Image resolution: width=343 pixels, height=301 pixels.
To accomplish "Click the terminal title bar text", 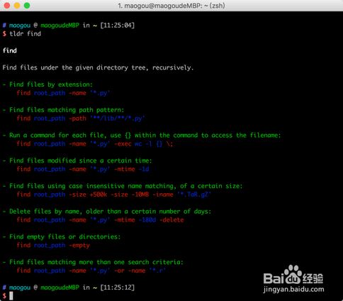I will point(171,6).
